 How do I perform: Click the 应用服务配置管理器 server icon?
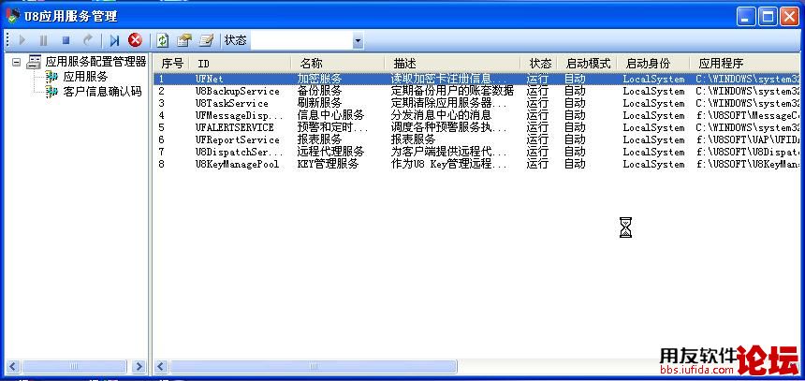[34, 62]
